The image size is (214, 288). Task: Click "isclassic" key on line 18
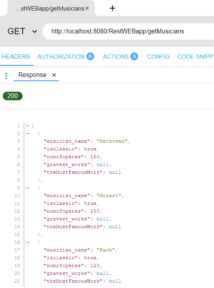coord(61,258)
